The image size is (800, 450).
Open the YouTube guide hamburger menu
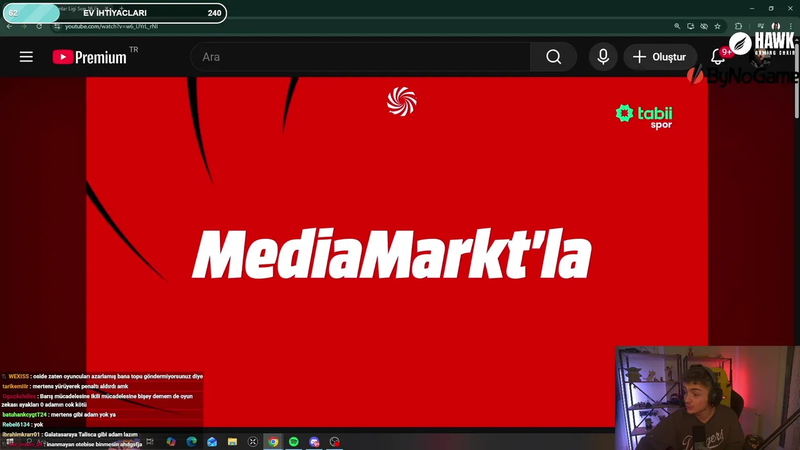(26, 57)
